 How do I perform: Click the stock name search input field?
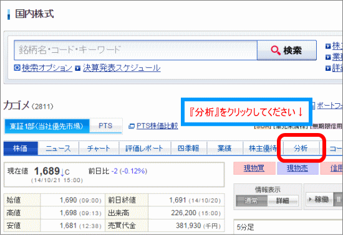[135, 50]
